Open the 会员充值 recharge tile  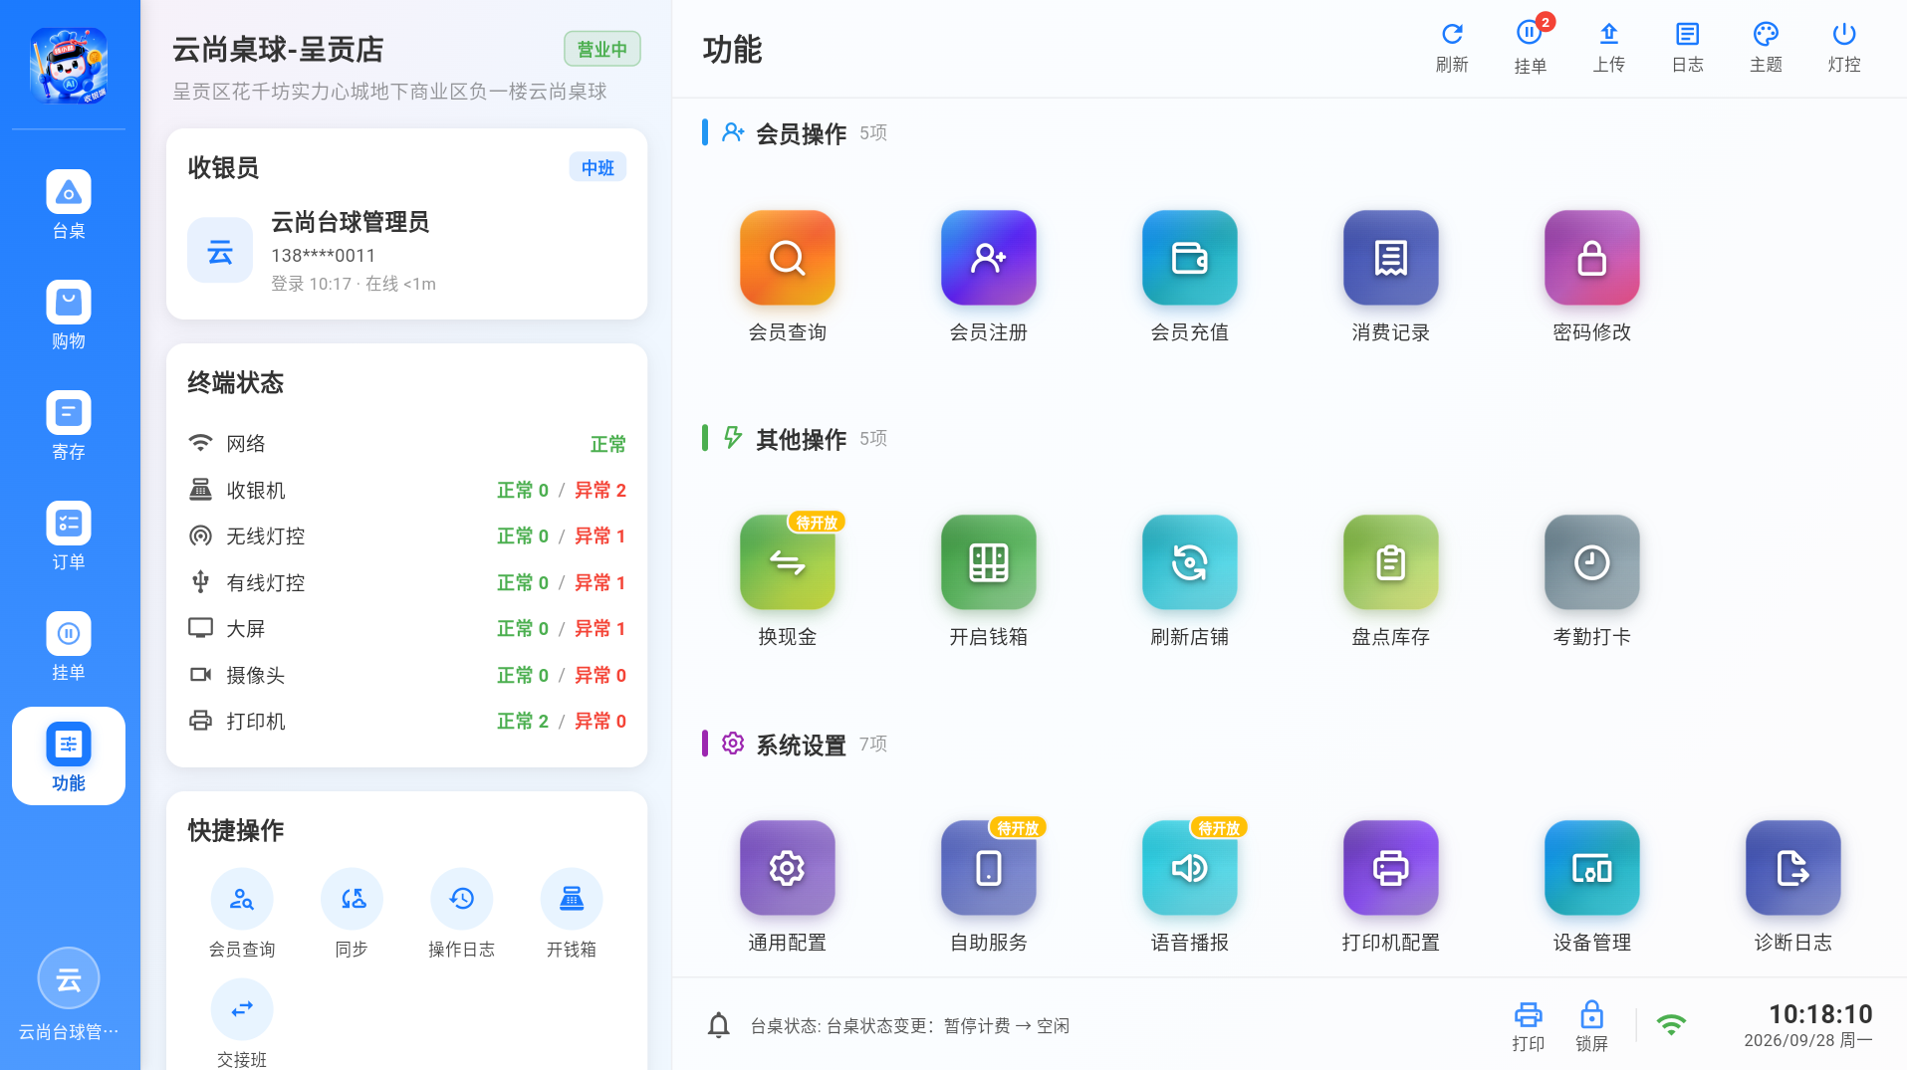(x=1189, y=276)
